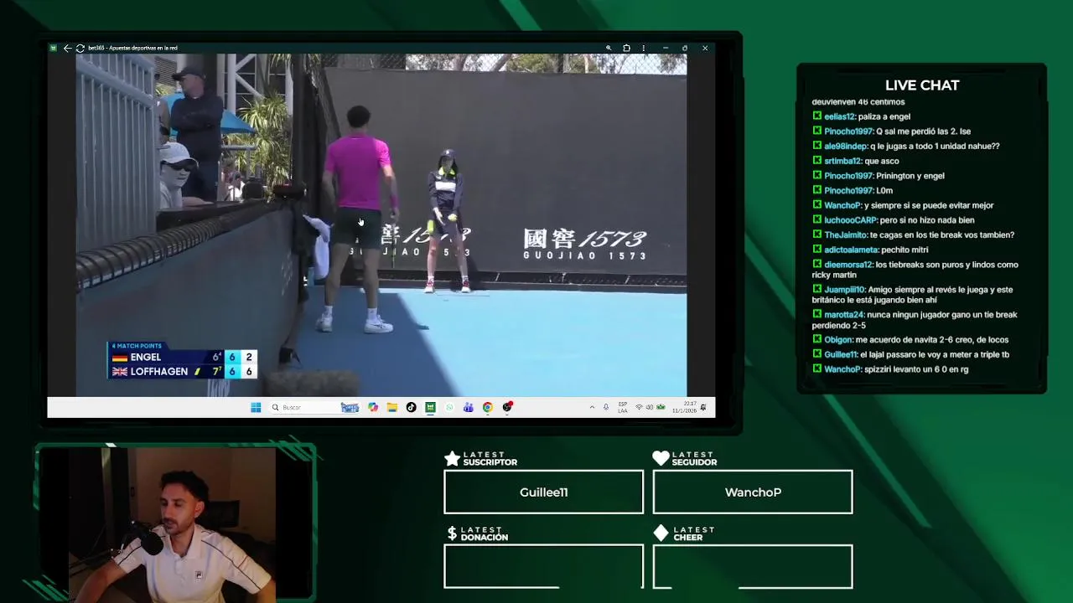
Task: Open the Windows Start menu
Action: coord(256,407)
